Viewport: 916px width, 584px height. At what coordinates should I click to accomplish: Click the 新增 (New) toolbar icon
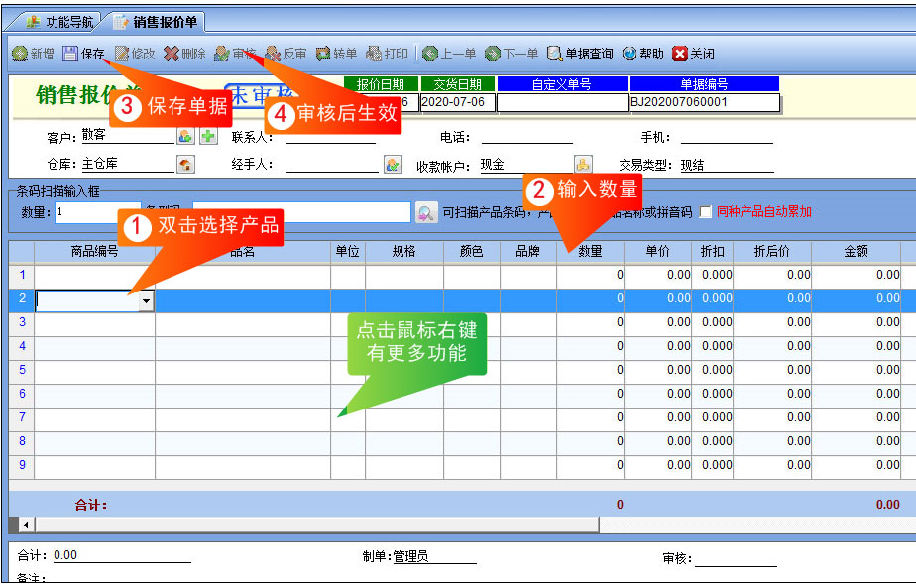click(x=20, y=54)
